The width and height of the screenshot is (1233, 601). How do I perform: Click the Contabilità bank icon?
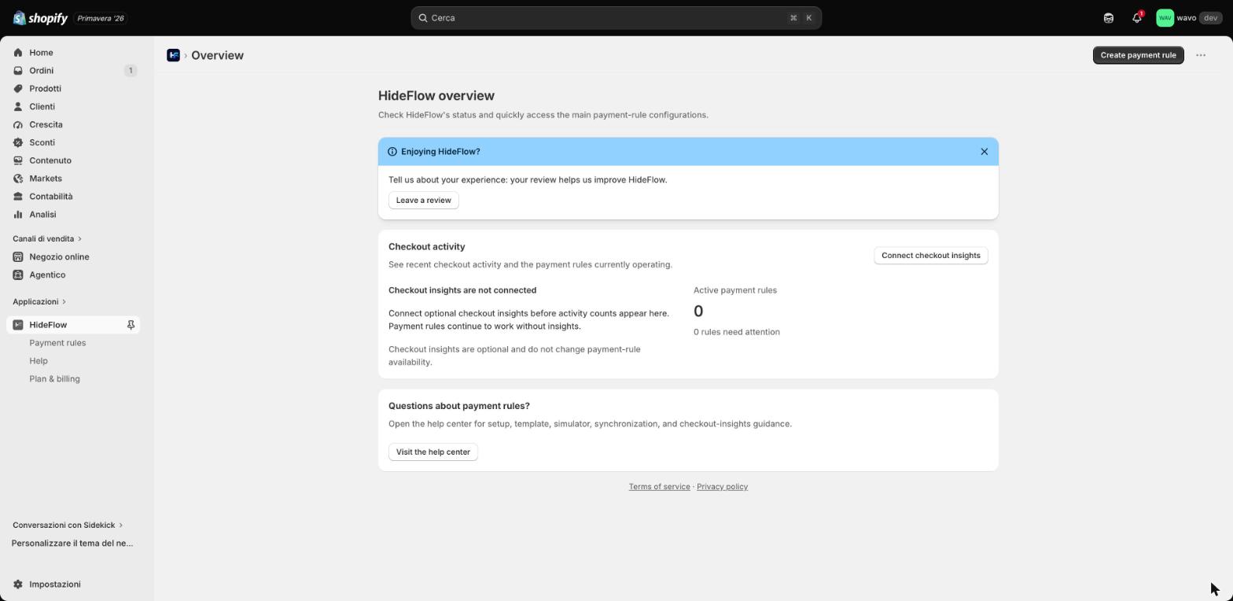18,197
